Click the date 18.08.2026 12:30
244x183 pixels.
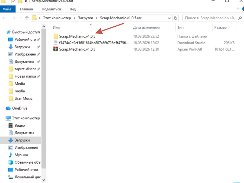coord(146,49)
